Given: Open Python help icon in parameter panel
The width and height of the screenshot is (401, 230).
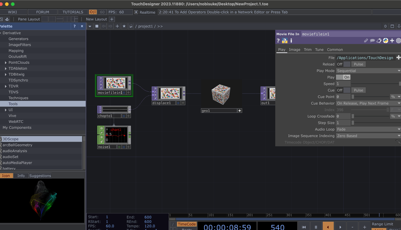Looking at the screenshot, I should point(285,41).
